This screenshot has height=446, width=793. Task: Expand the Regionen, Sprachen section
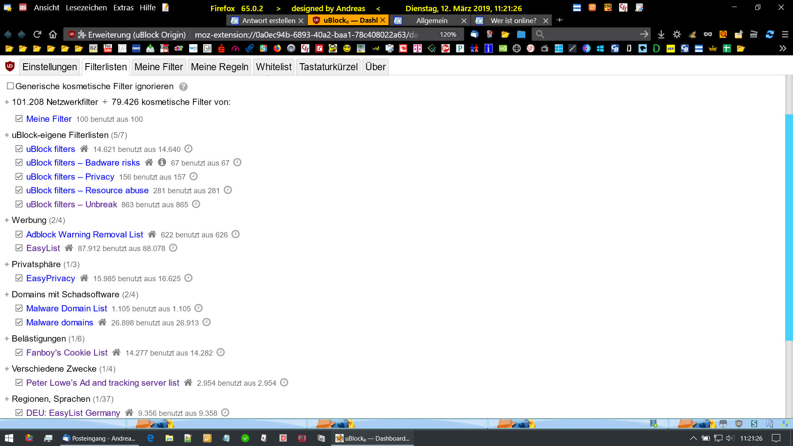[7, 399]
